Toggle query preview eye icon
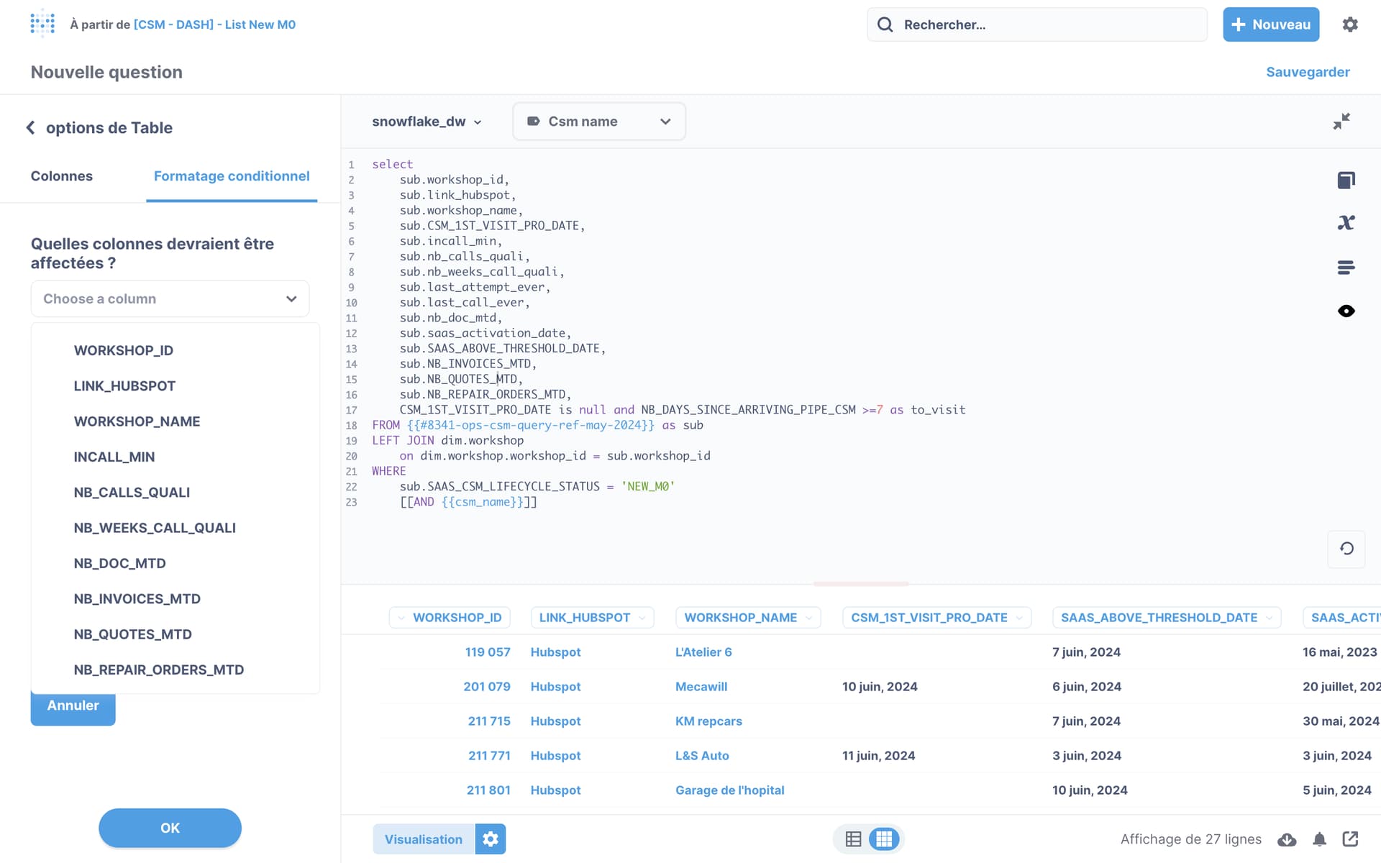 pyautogui.click(x=1346, y=311)
